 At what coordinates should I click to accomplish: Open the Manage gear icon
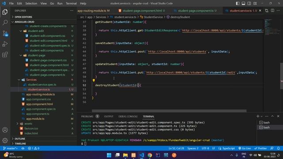coord(5,140)
